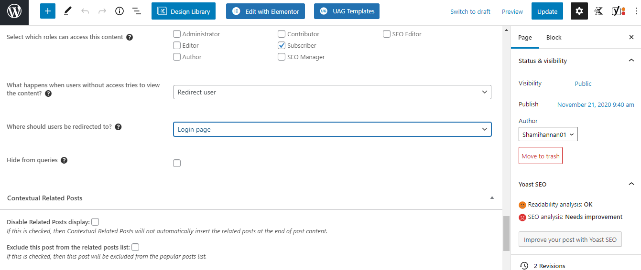Switch to the Block tab
Image resolution: width=641 pixels, height=270 pixels.
554,38
